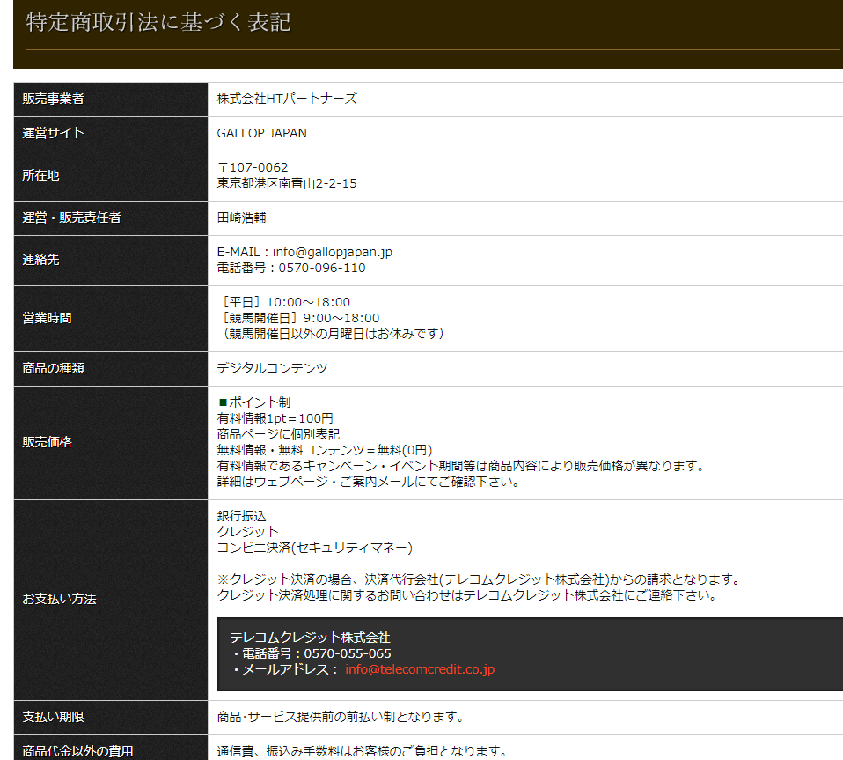Image resolution: width=843 pixels, height=760 pixels.
Task: Click the お支払い方法 row label
Action: (x=59, y=599)
